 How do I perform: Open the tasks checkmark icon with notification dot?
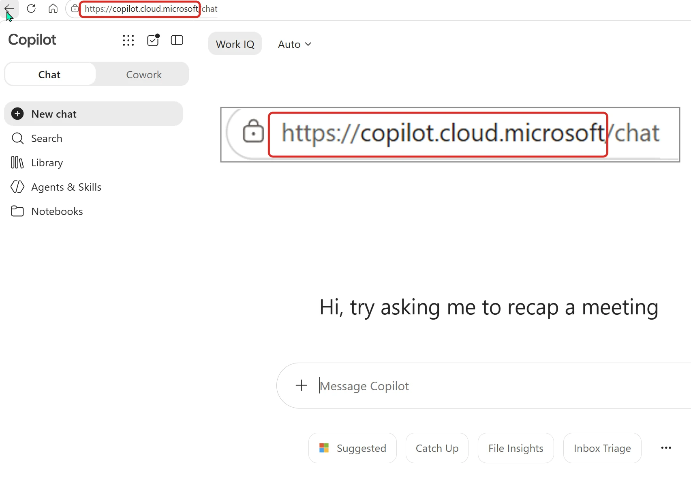coord(153,40)
